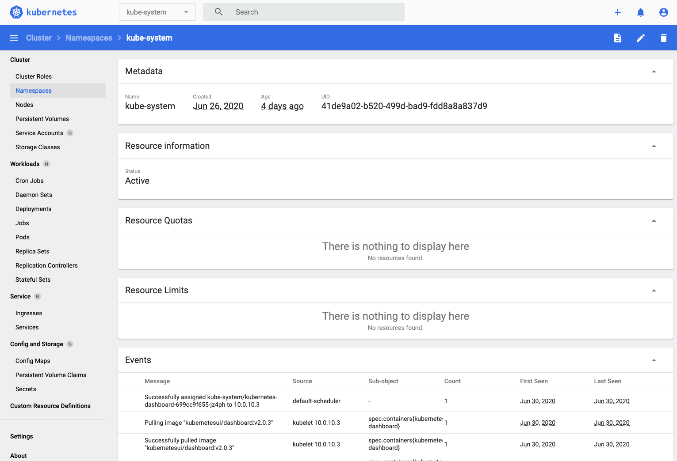The width and height of the screenshot is (677, 461).
Task: Open Pods in sidebar
Action: point(23,237)
